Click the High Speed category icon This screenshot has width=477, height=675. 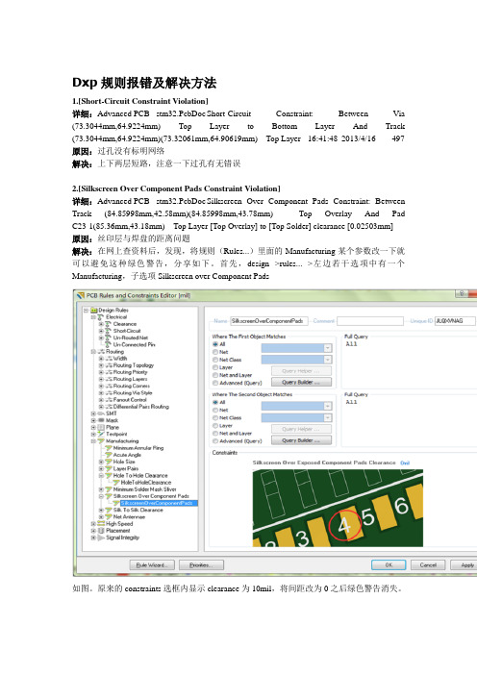click(101, 523)
